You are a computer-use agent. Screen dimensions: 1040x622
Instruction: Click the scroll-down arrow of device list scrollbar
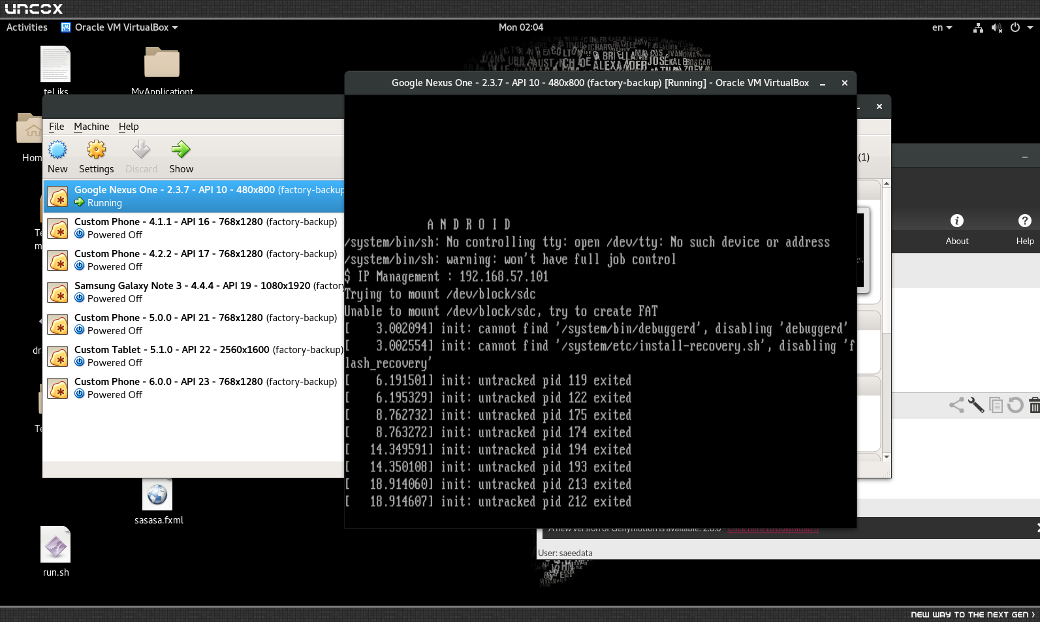coord(887,457)
